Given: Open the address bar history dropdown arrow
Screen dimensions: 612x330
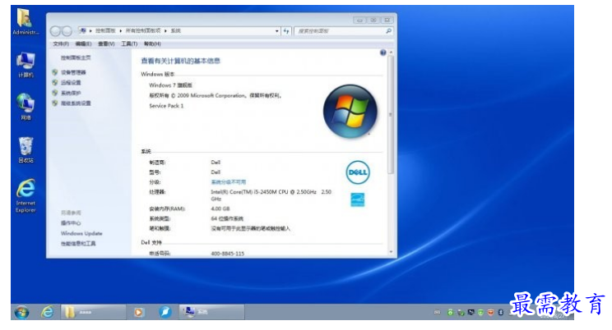Looking at the screenshot, I should click(x=276, y=30).
